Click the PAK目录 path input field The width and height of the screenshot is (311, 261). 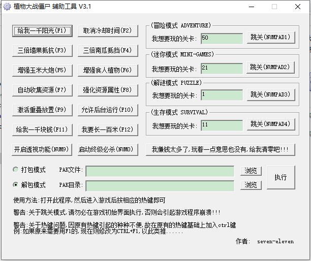click(160, 186)
